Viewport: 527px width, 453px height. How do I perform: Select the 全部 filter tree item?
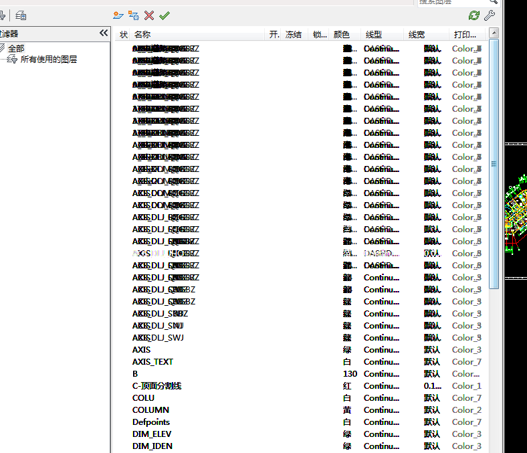click(16, 48)
